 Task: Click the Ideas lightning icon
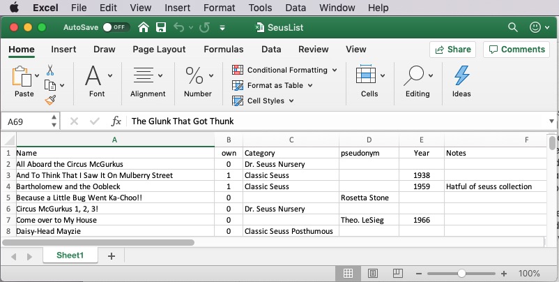point(461,75)
